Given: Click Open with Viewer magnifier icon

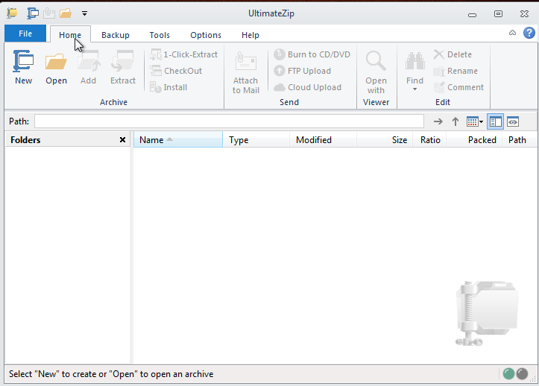Looking at the screenshot, I should (376, 60).
